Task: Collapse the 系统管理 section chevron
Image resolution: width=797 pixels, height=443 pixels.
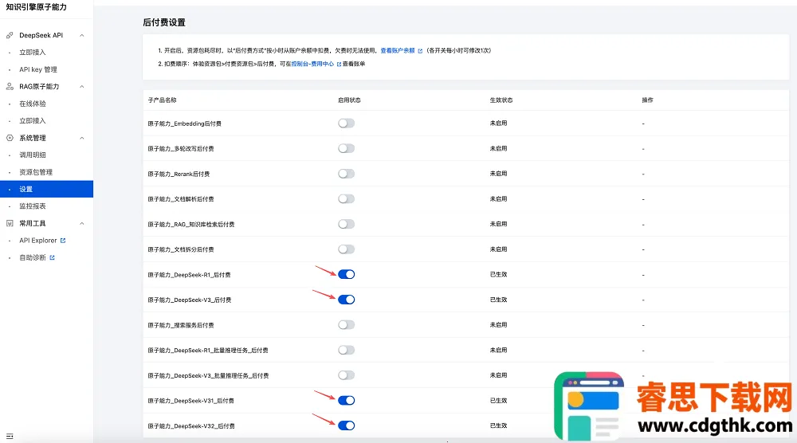Action: (x=82, y=138)
